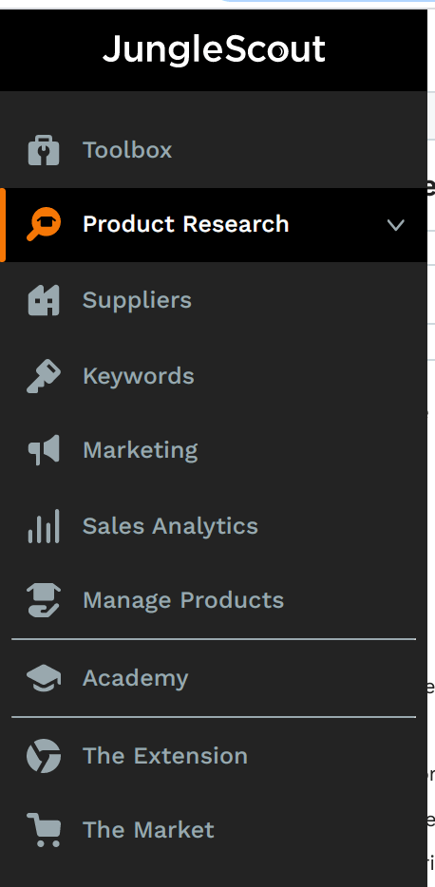
Task: Open the Toolbox menu item
Action: [x=214, y=150]
